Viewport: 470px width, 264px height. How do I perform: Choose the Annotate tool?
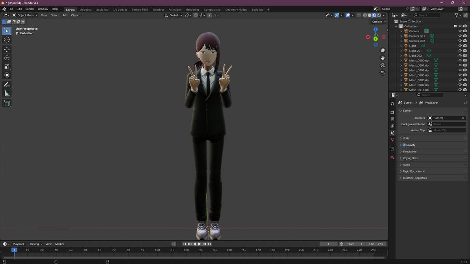7,85
